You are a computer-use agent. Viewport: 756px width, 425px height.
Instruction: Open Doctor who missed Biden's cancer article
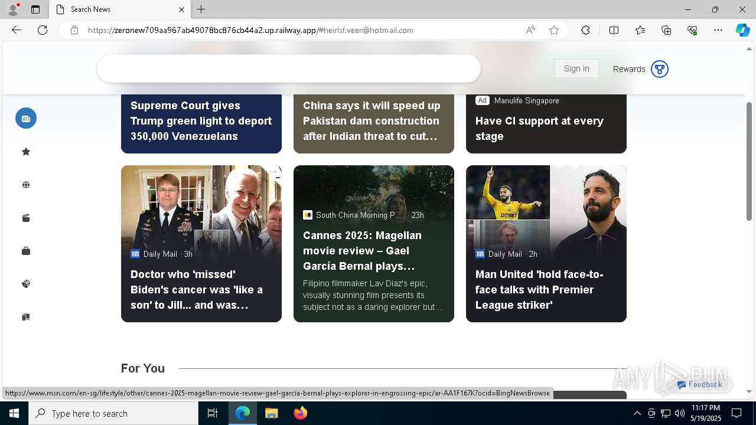click(201, 244)
